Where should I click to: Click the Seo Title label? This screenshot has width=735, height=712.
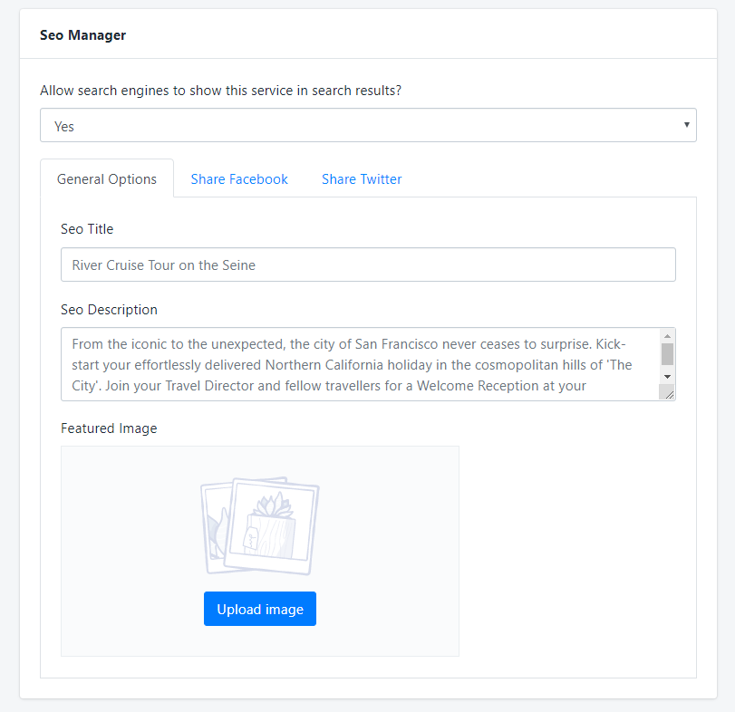click(87, 229)
